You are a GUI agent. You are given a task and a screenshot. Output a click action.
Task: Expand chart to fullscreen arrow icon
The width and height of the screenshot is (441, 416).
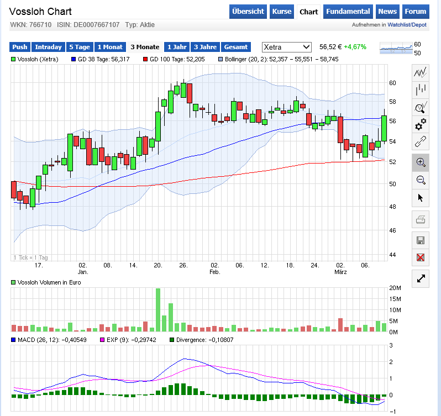click(421, 278)
